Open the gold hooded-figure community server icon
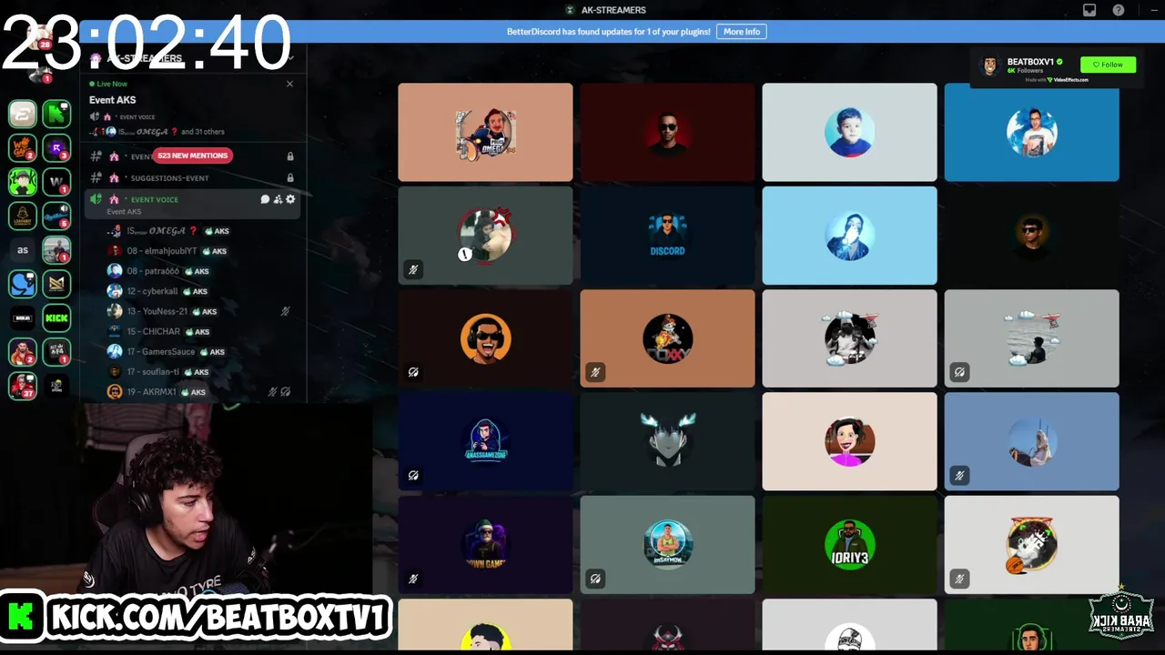1165x655 pixels. click(23, 216)
